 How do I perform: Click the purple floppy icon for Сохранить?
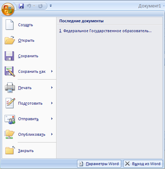pyautogui.click(x=9, y=56)
